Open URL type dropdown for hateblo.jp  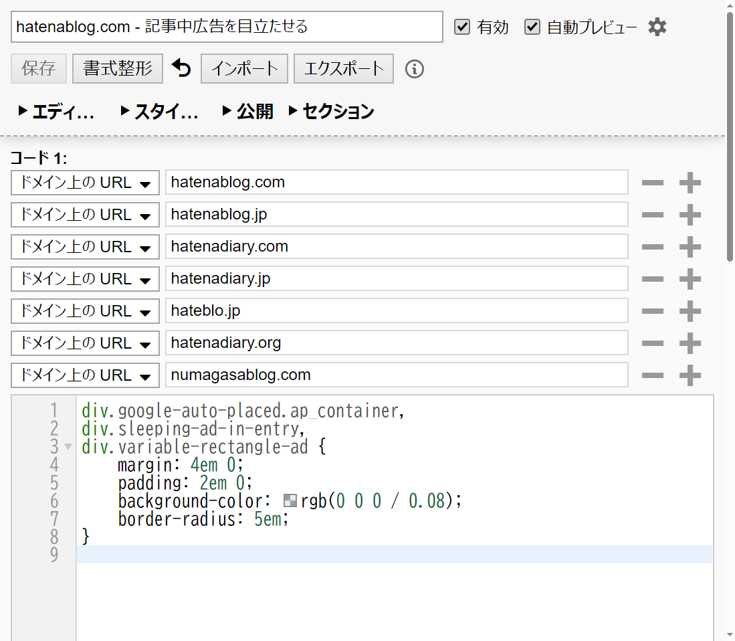86,311
